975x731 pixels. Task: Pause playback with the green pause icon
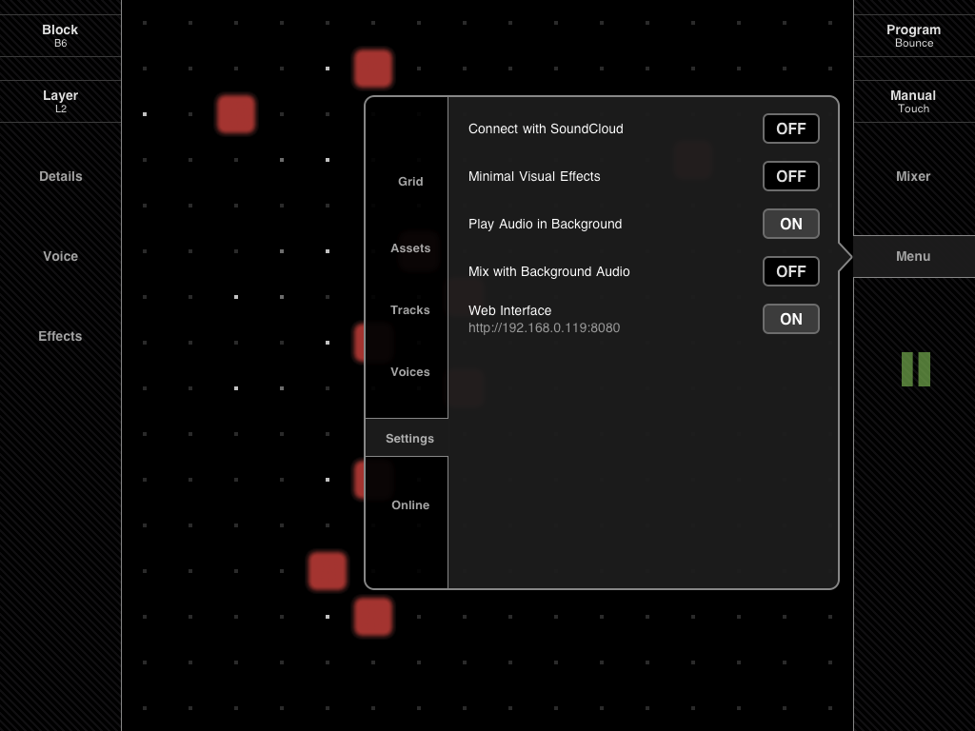(915, 369)
